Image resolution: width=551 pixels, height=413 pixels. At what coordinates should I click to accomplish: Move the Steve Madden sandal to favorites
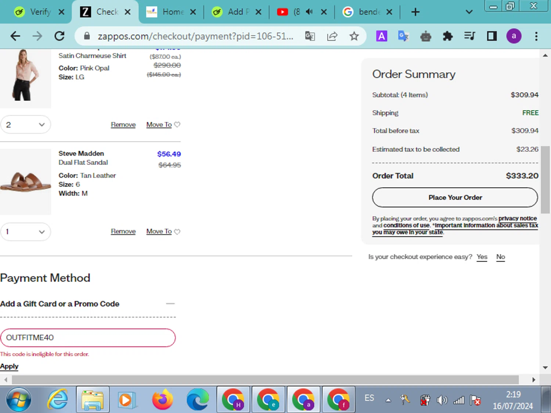(163, 232)
